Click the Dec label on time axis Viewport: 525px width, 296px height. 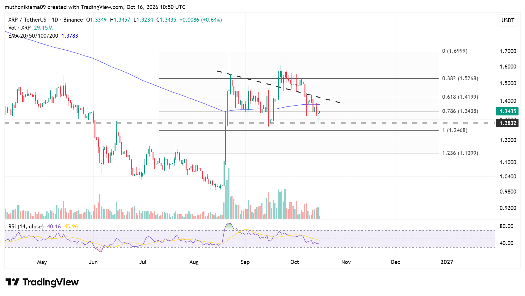coord(396,262)
